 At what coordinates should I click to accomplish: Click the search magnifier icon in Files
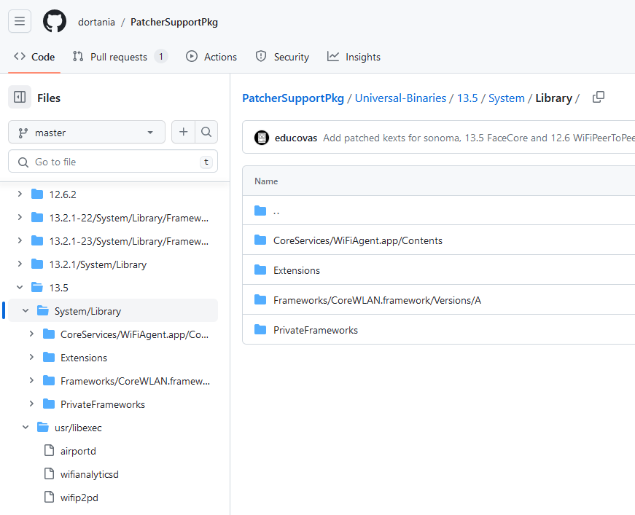coord(206,132)
